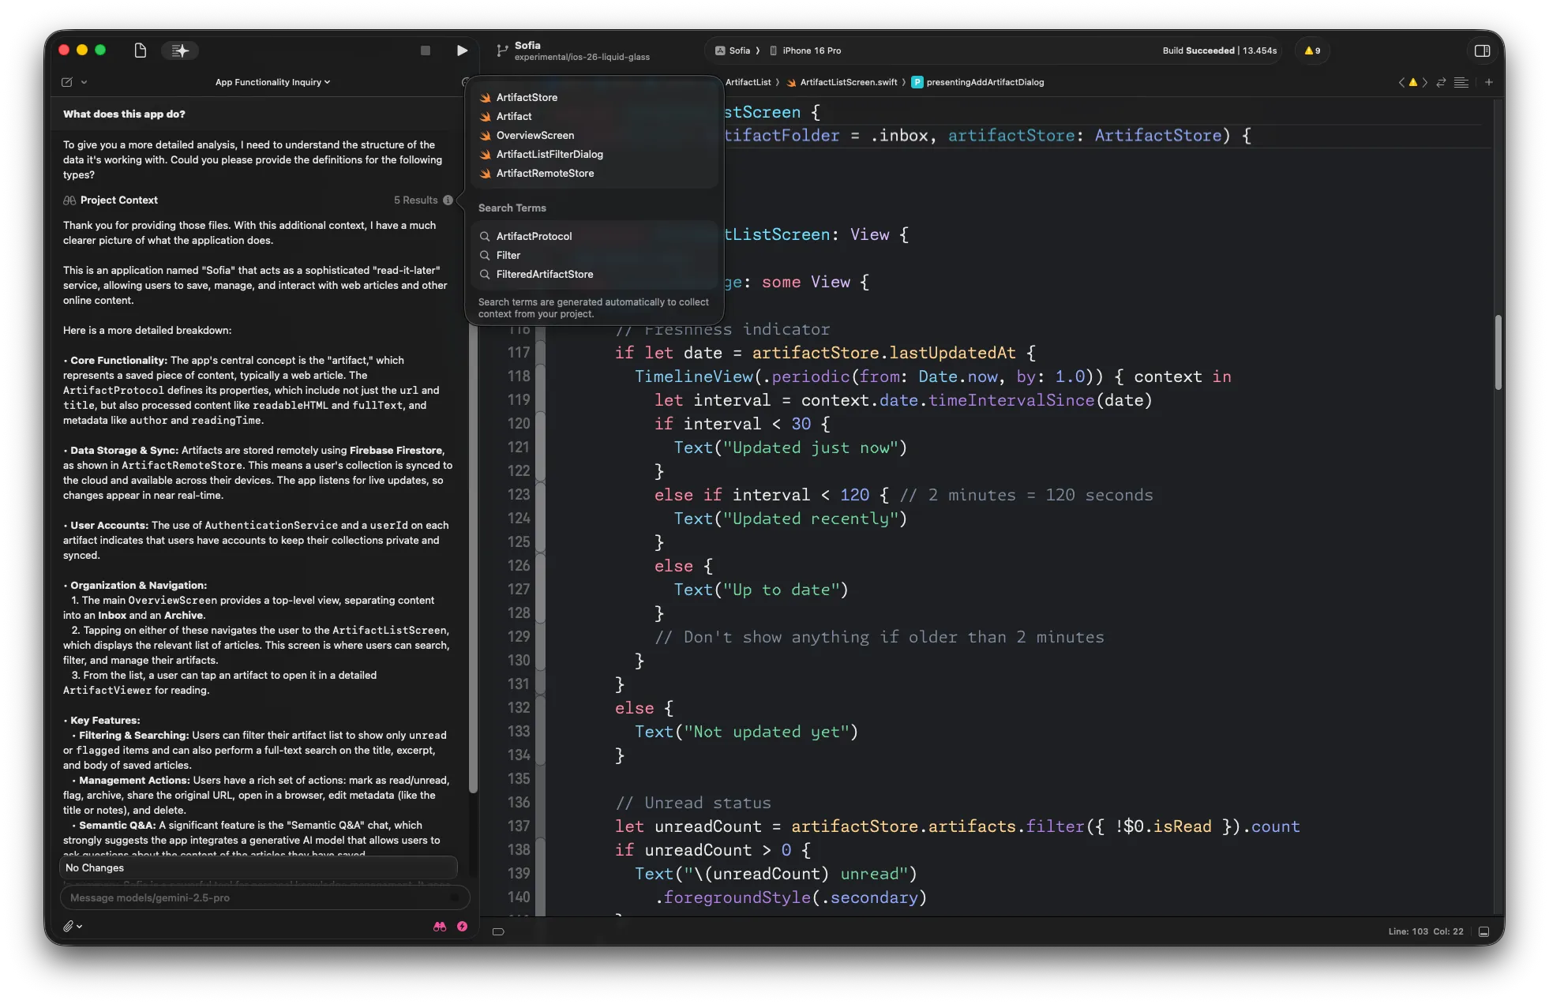Open the iPhone 16 Pro destination selector
This screenshot has width=1549, height=1004.
(811, 51)
